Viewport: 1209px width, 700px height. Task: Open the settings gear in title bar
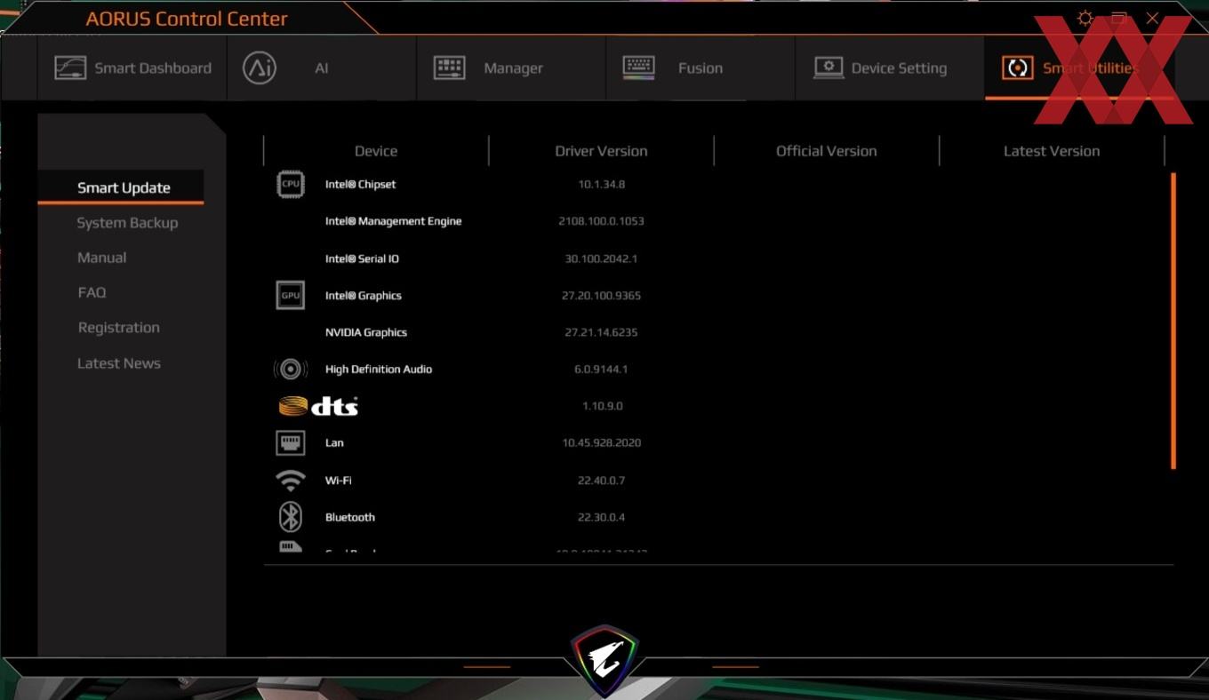pos(1085,18)
